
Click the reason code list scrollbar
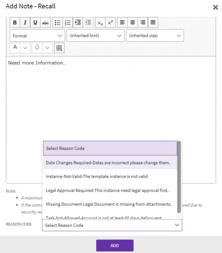click(179, 177)
